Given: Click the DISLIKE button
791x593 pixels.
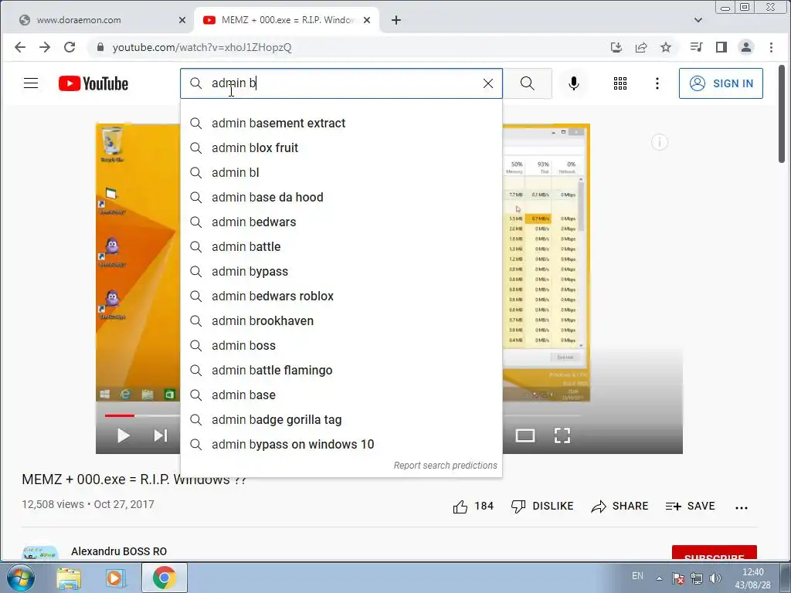Looking at the screenshot, I should 542,507.
